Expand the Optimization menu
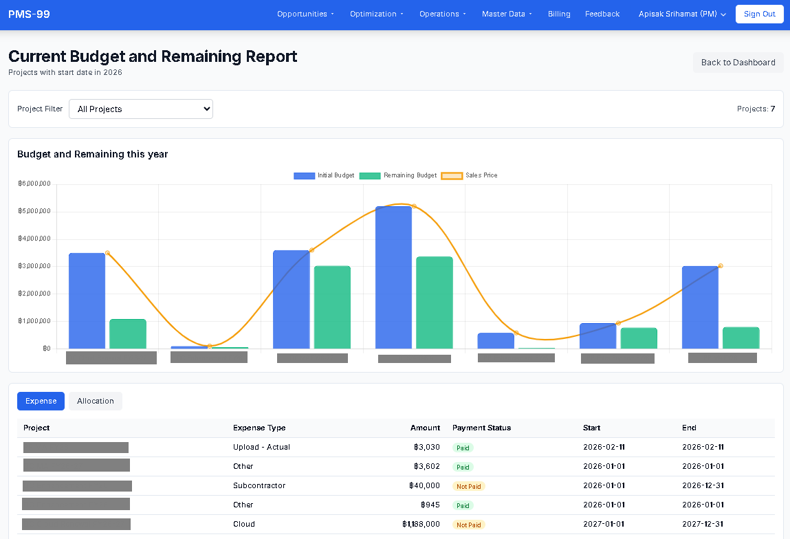The height and width of the screenshot is (539, 790). 376,14
